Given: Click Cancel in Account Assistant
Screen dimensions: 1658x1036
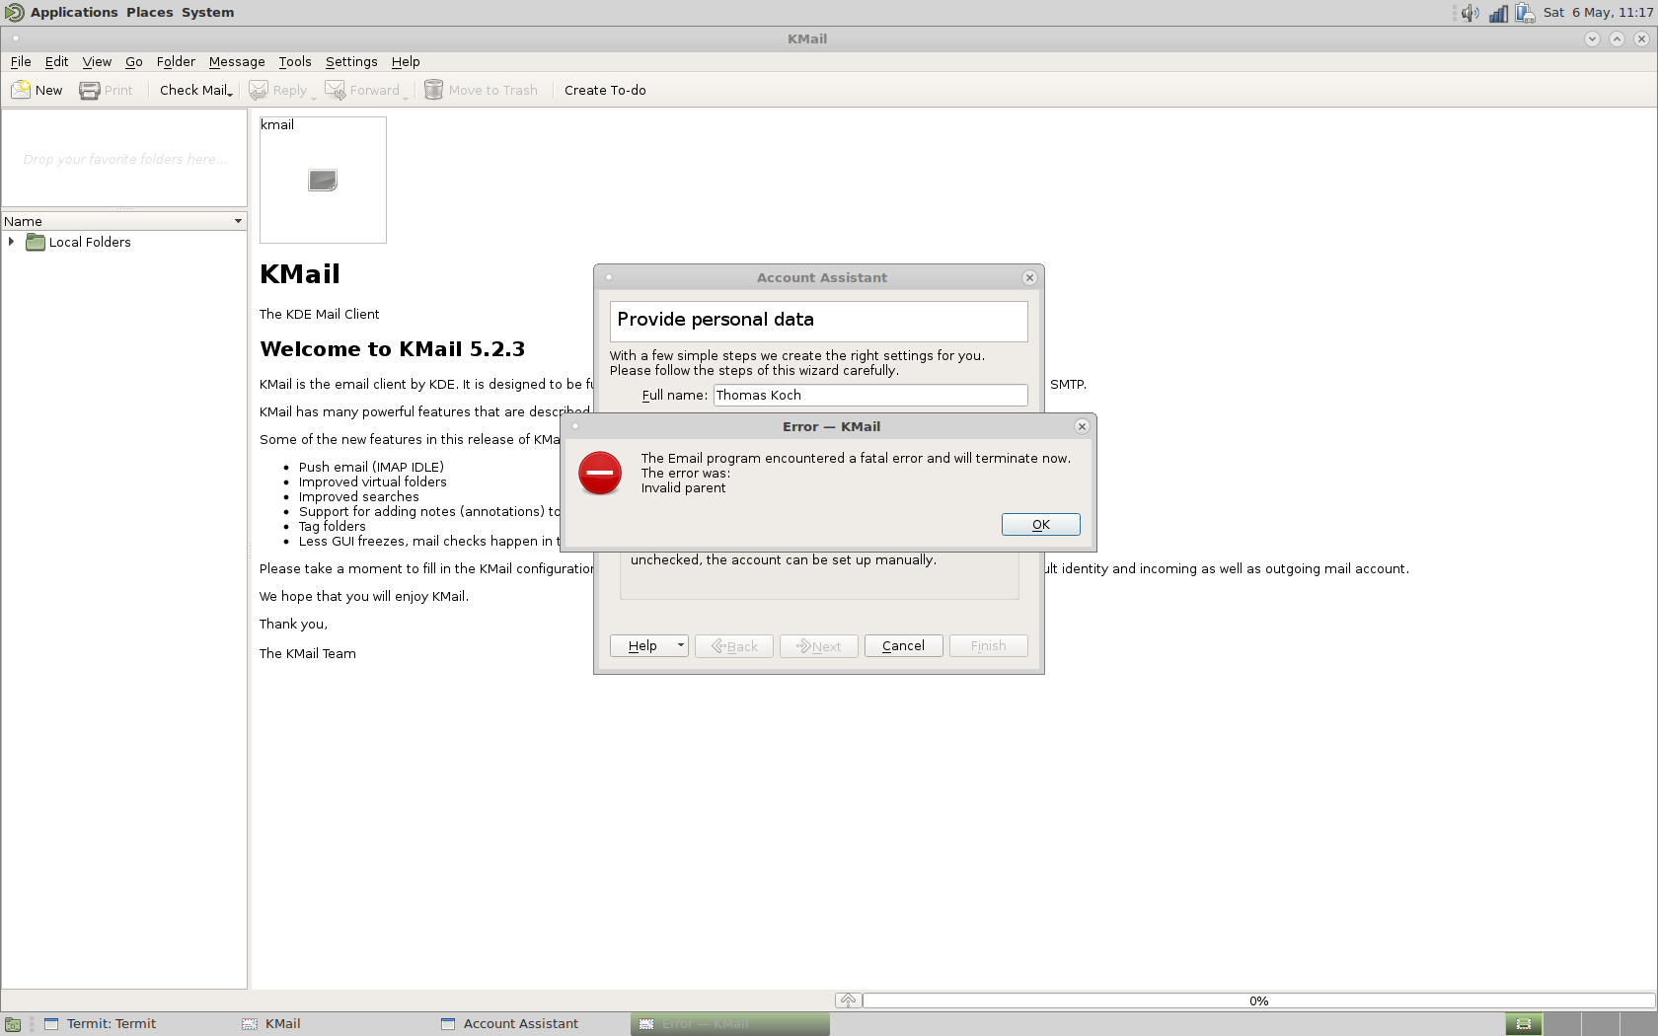Looking at the screenshot, I should pos(904,645).
